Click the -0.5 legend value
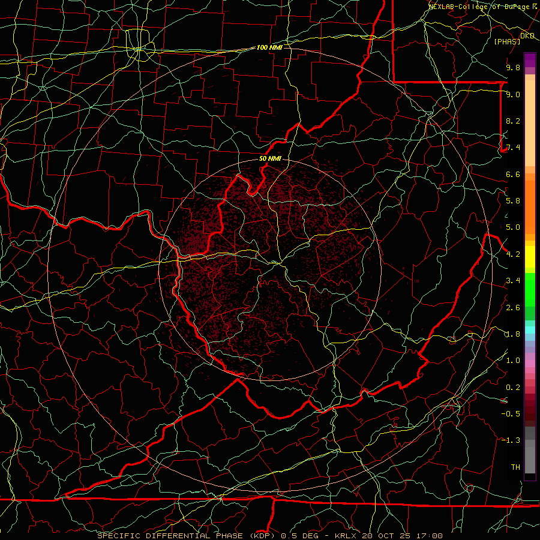Image resolution: width=540 pixels, height=540 pixels. tap(511, 414)
